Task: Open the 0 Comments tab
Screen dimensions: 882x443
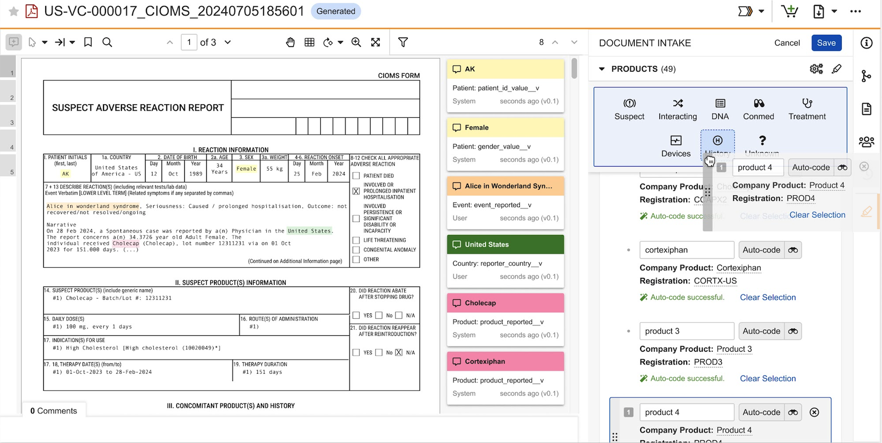Action: 54,411
